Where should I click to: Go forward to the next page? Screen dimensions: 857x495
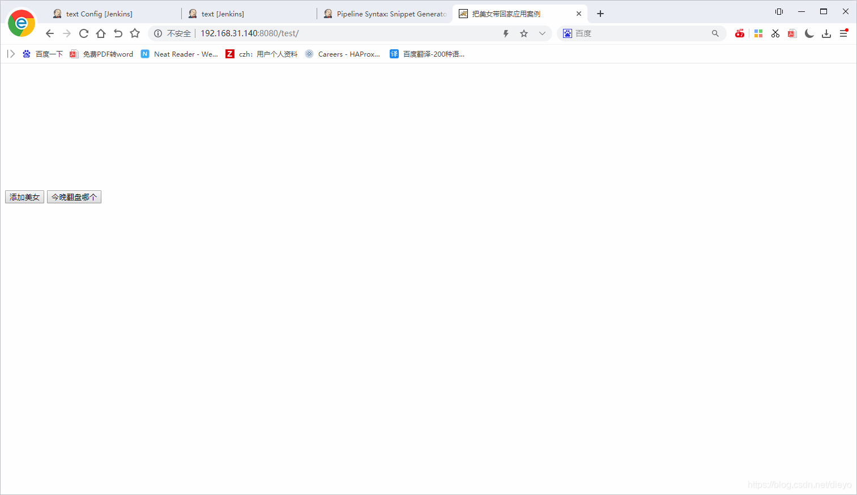(67, 33)
